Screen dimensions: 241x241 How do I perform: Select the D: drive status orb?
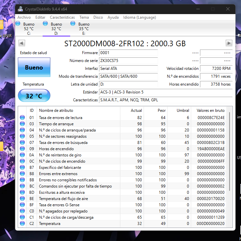(45, 24)
